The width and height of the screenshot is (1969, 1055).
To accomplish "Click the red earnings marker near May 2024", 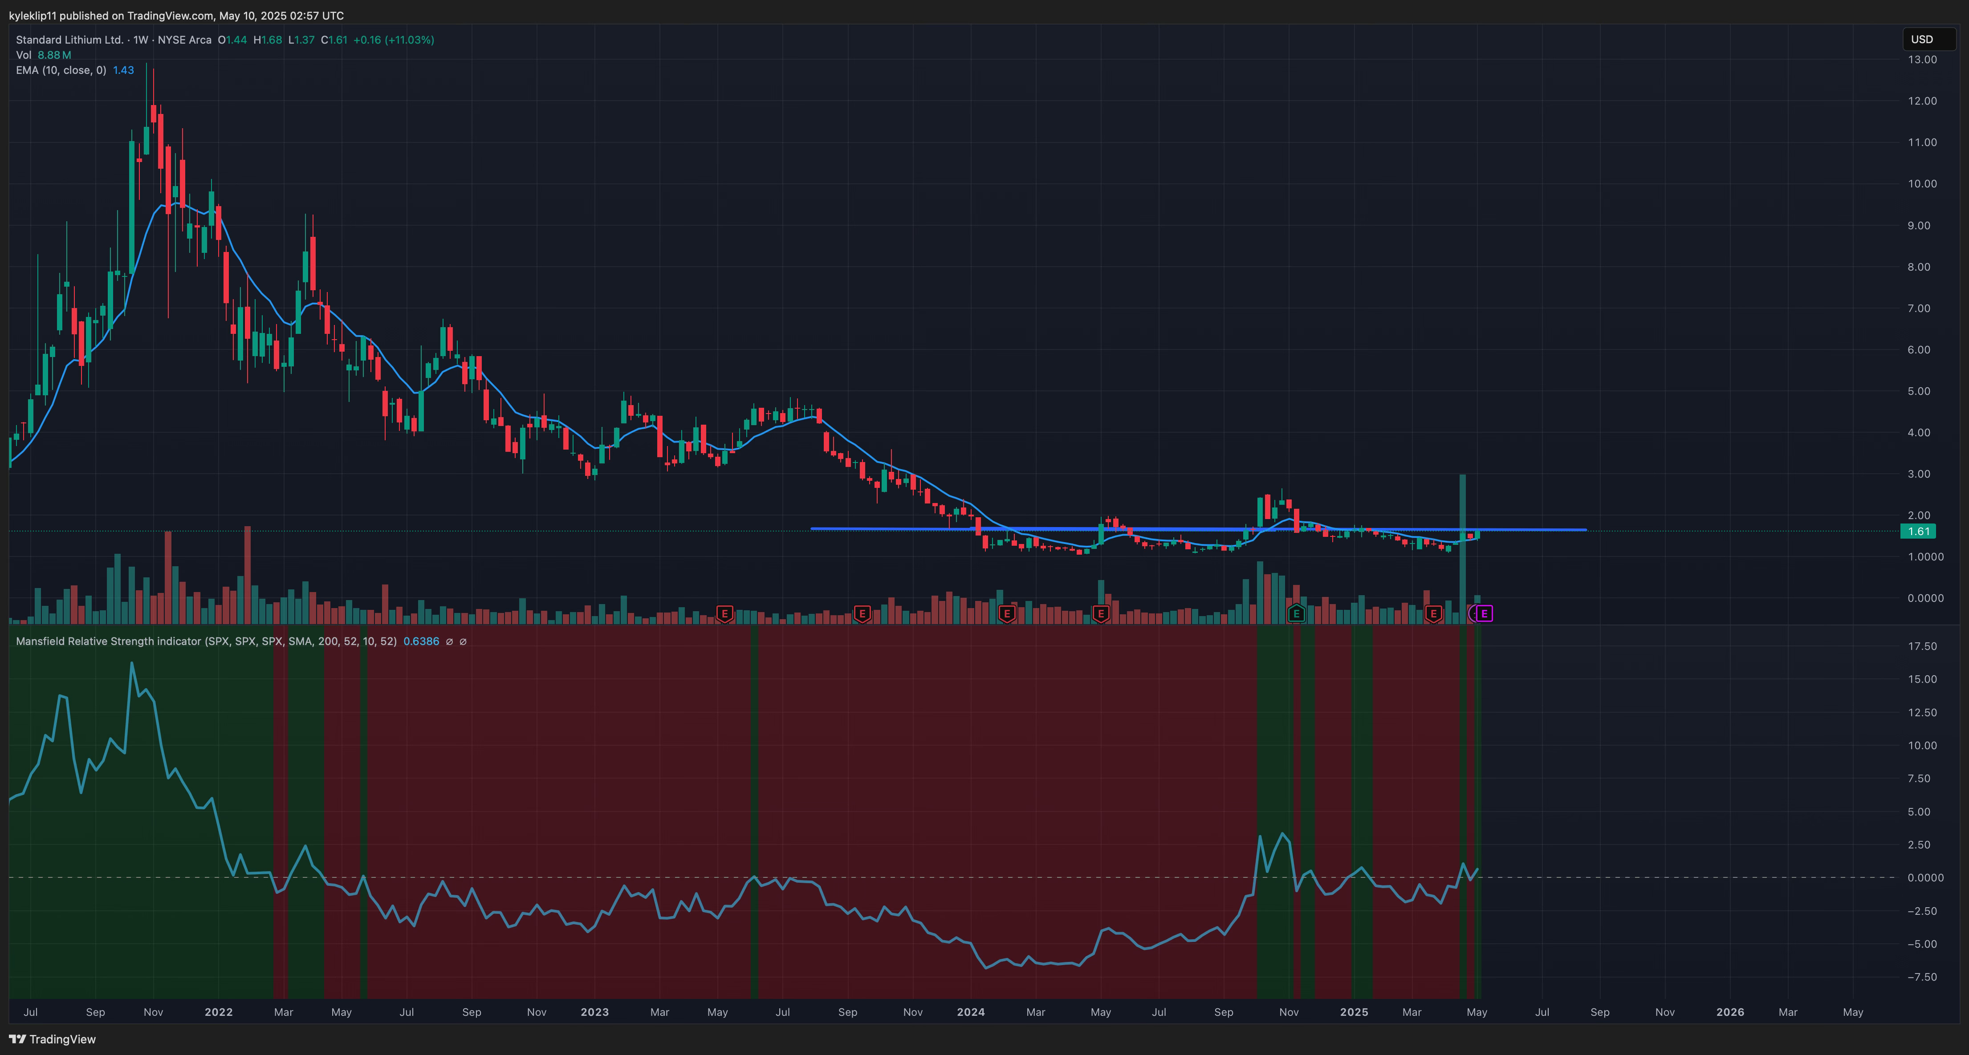I will click(1101, 613).
